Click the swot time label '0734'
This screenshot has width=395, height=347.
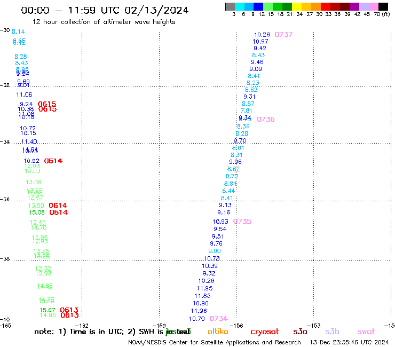(x=219, y=319)
